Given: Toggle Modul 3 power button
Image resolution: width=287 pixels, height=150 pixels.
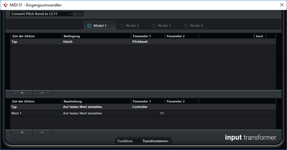Looking at the screenshot, I should click(154, 25).
